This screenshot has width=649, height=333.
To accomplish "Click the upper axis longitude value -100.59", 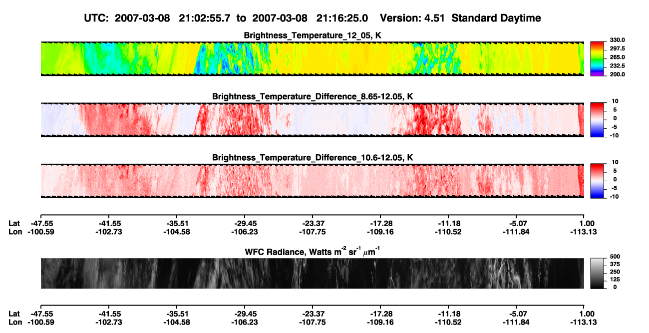I will click(42, 231).
